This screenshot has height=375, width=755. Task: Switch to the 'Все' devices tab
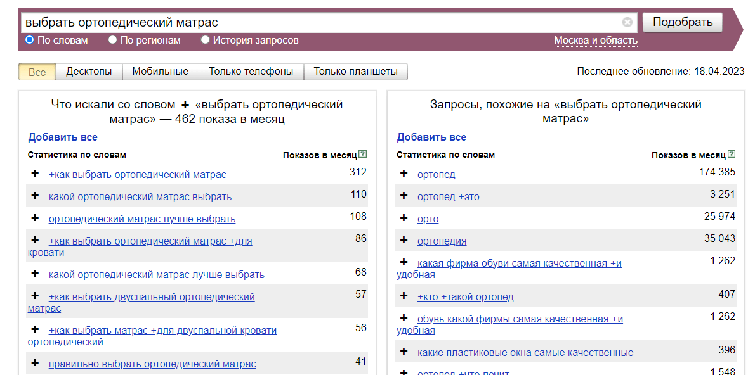pos(37,72)
